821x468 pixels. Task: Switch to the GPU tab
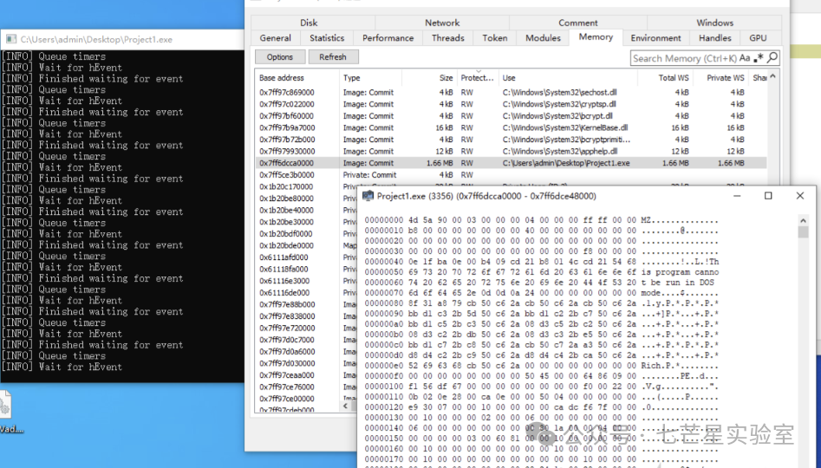point(758,37)
